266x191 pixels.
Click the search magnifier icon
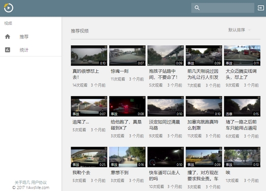[x=197, y=8]
